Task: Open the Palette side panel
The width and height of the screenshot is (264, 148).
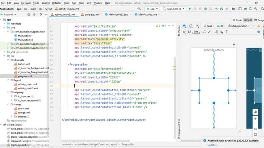Action: coord(179,30)
